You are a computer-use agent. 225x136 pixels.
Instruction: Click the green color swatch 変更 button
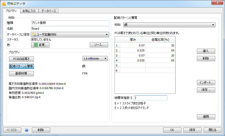[x=40, y=45]
